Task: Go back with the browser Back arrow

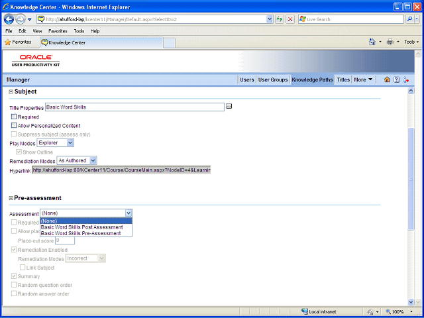Action: tap(9, 19)
